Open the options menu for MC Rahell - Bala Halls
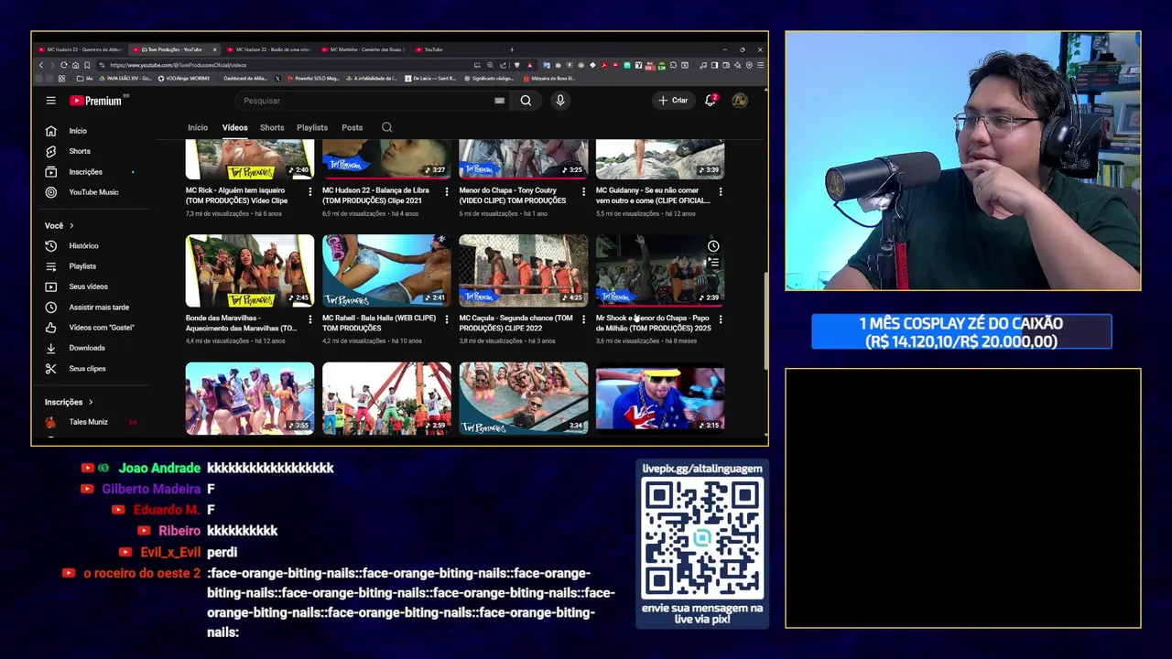Viewport: 1172px width, 659px height. click(447, 319)
